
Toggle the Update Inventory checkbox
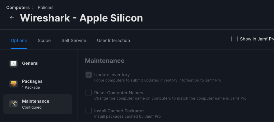point(89,75)
